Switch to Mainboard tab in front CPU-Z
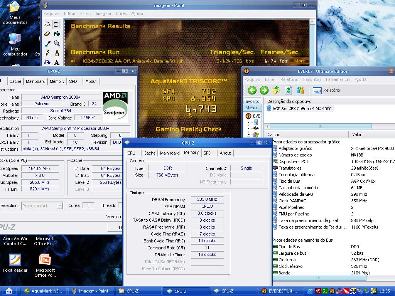This screenshot has width=395, height=296. point(170,153)
